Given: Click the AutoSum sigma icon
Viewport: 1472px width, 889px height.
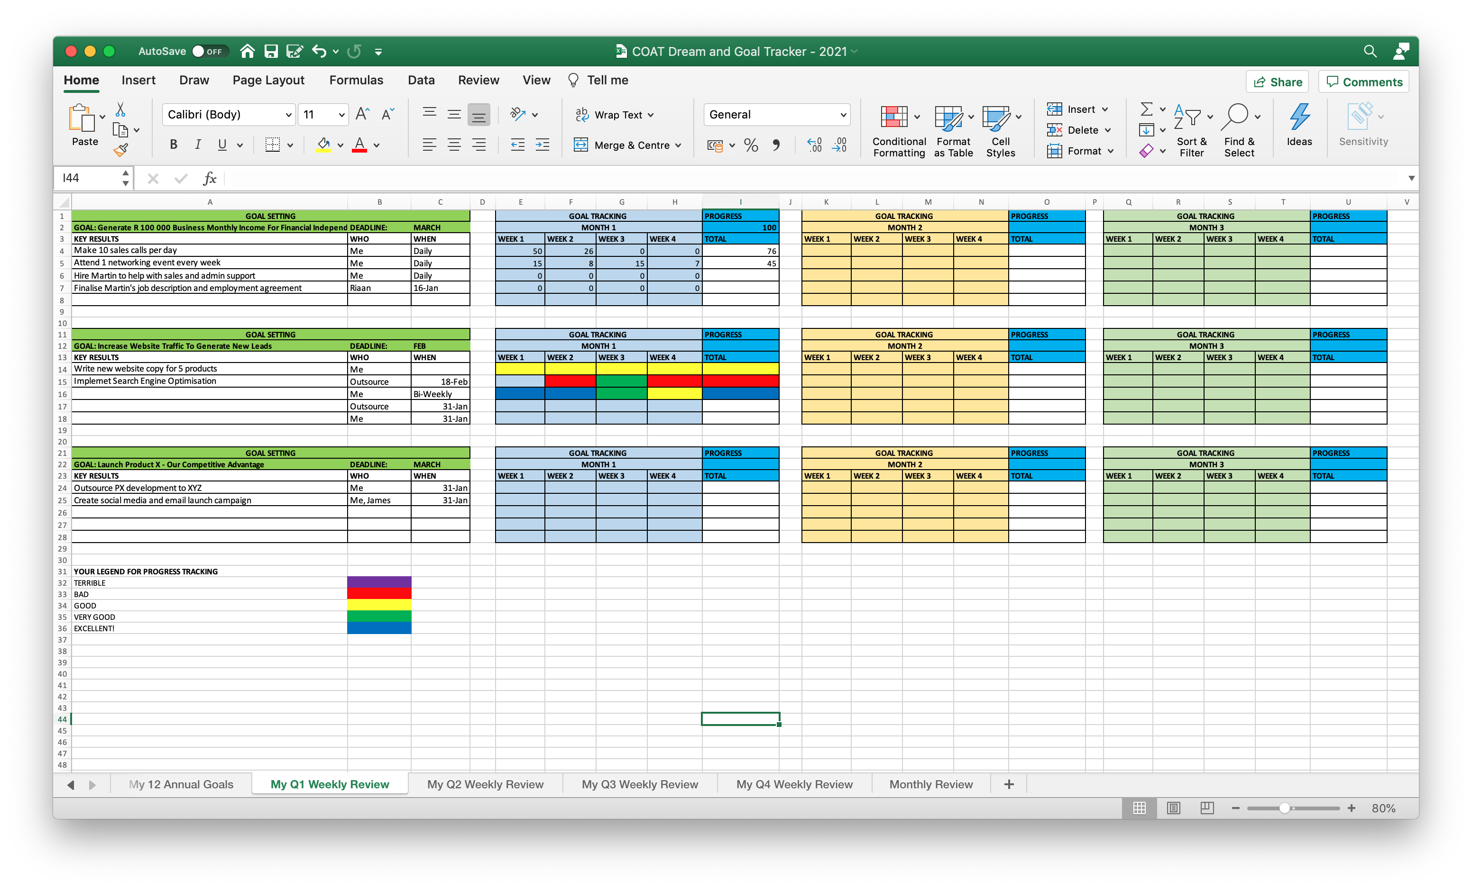Looking at the screenshot, I should 1146,109.
